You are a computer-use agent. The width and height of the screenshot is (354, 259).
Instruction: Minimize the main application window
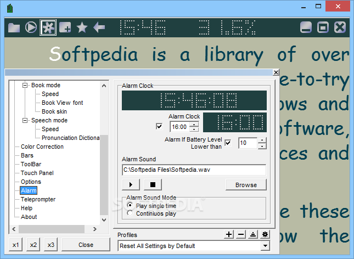click(x=304, y=7)
